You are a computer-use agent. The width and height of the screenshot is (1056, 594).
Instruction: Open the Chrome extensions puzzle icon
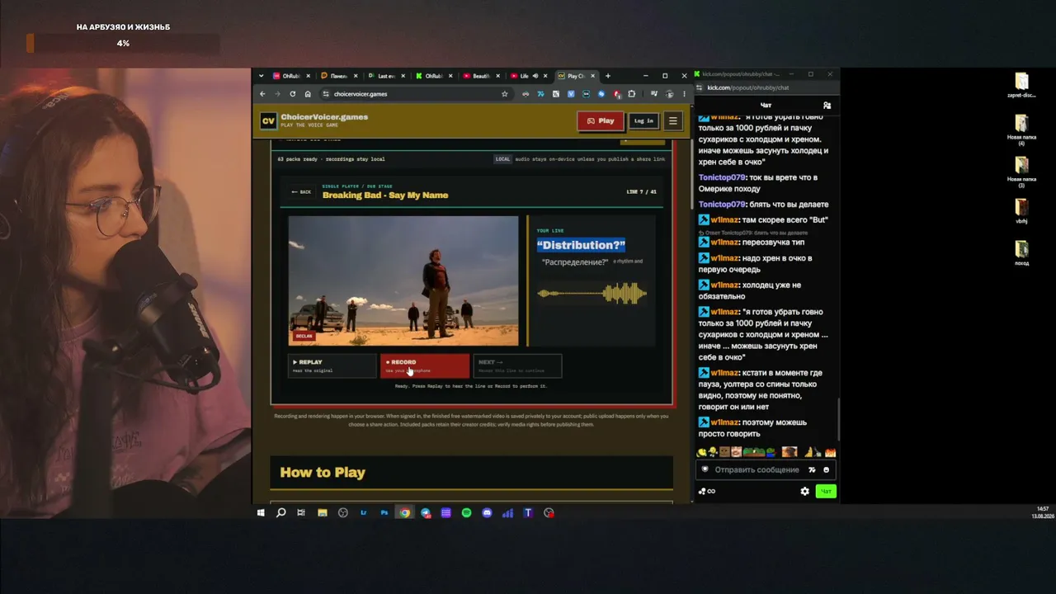631,94
